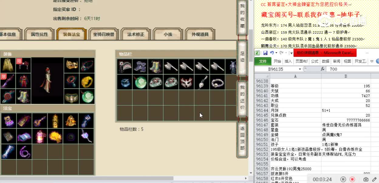Select Excel cell containing 7427
This screenshot has height=183, width=379.
pyautogui.click(x=346, y=96)
